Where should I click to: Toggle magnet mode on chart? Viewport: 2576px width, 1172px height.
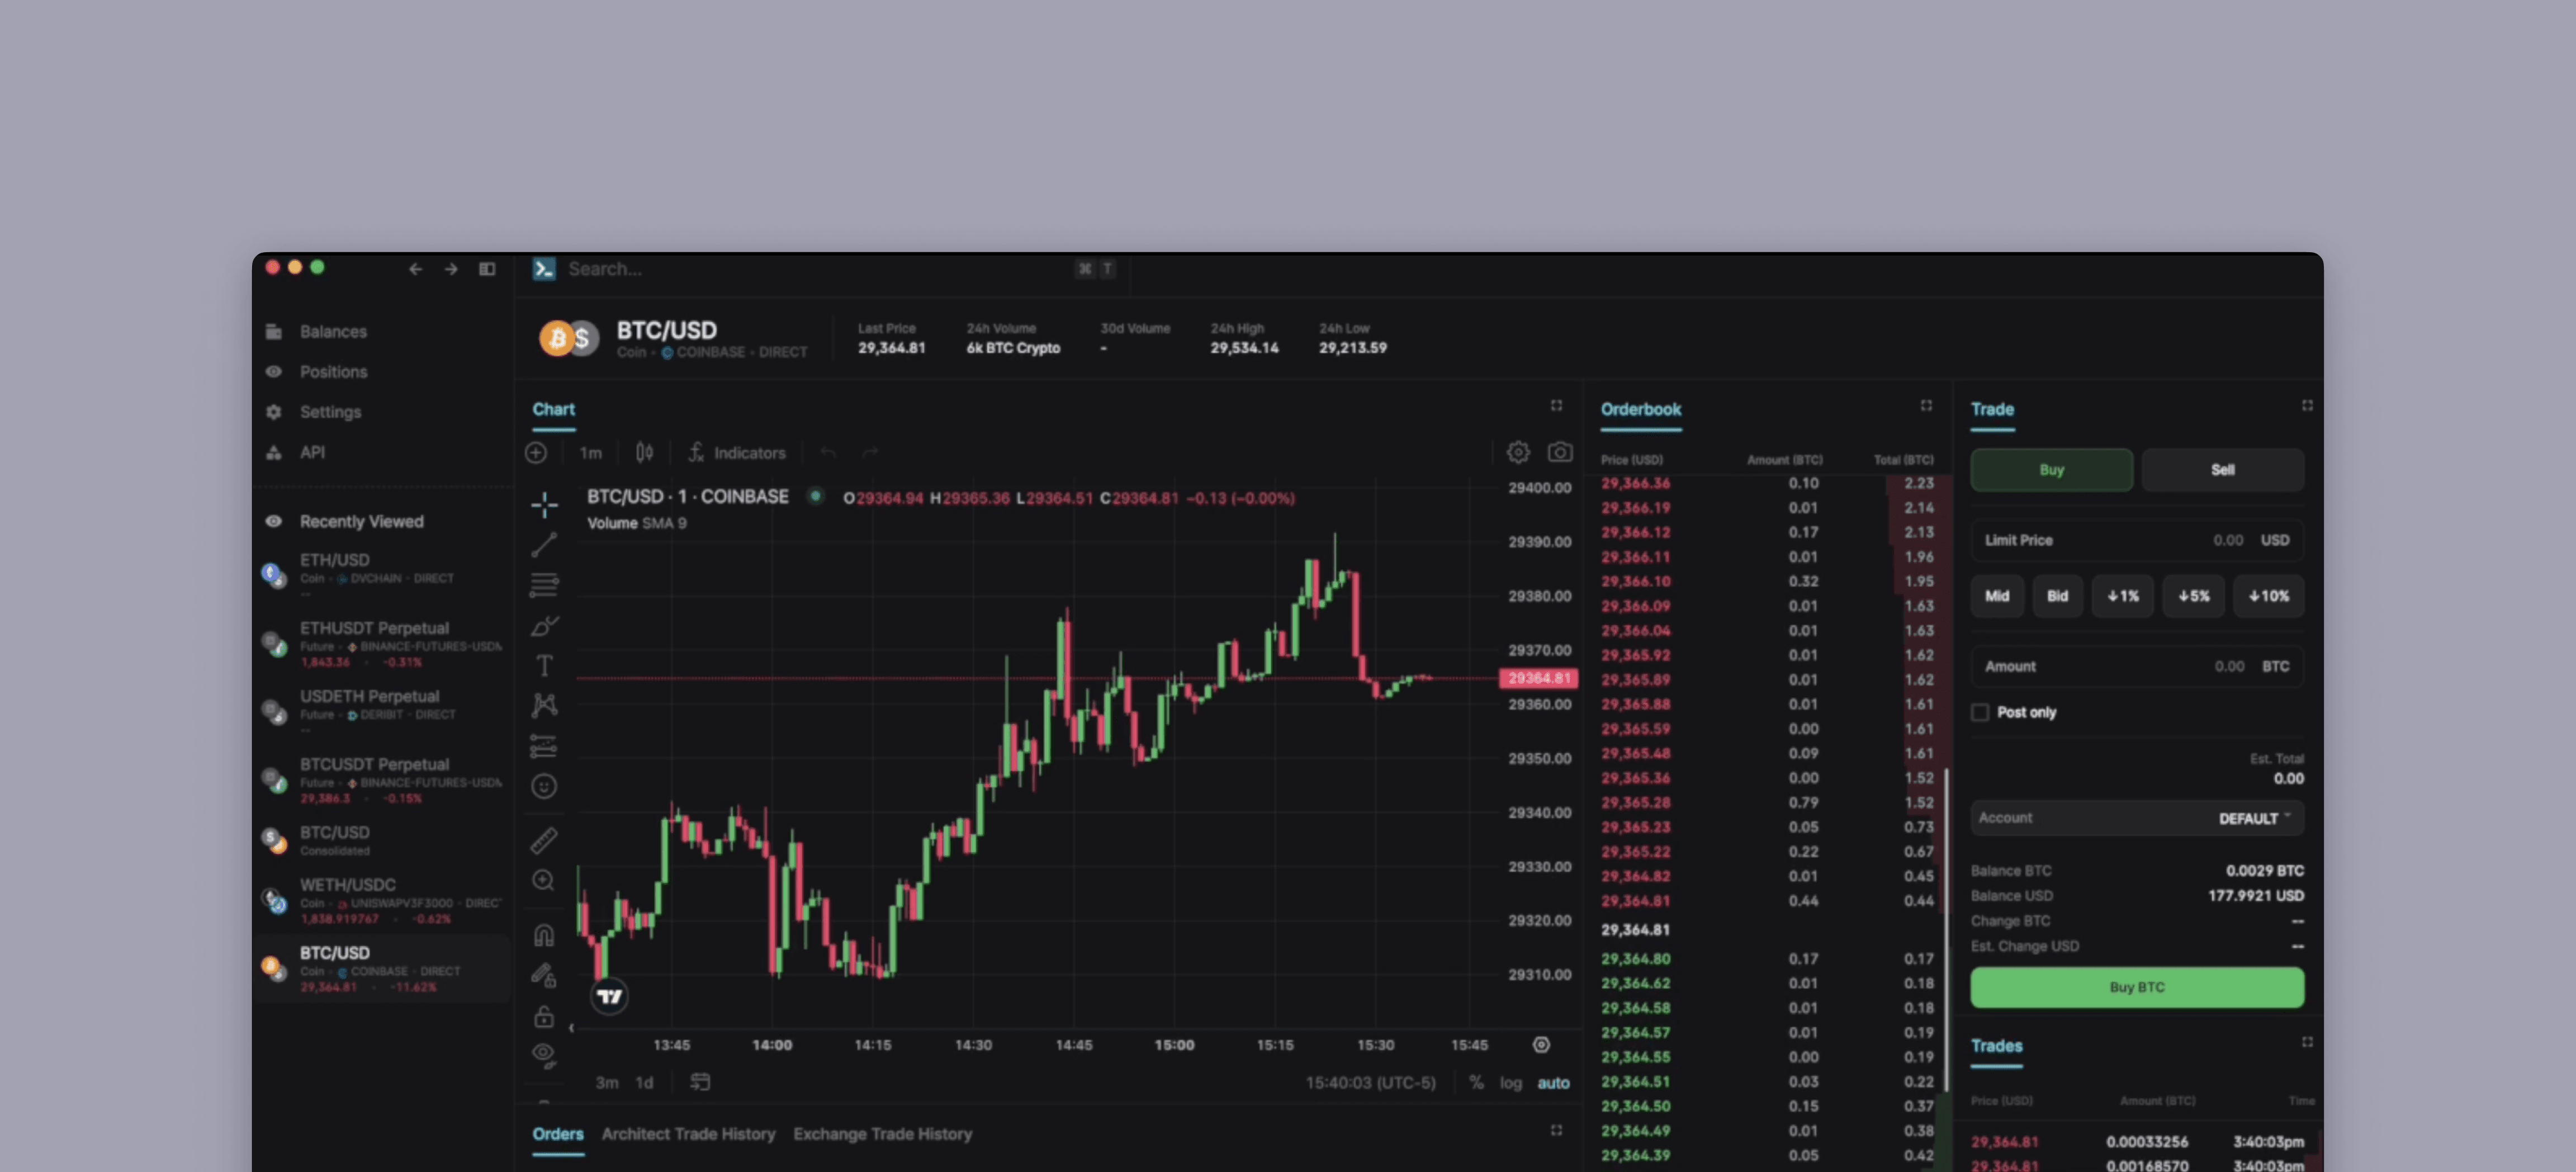tap(544, 935)
